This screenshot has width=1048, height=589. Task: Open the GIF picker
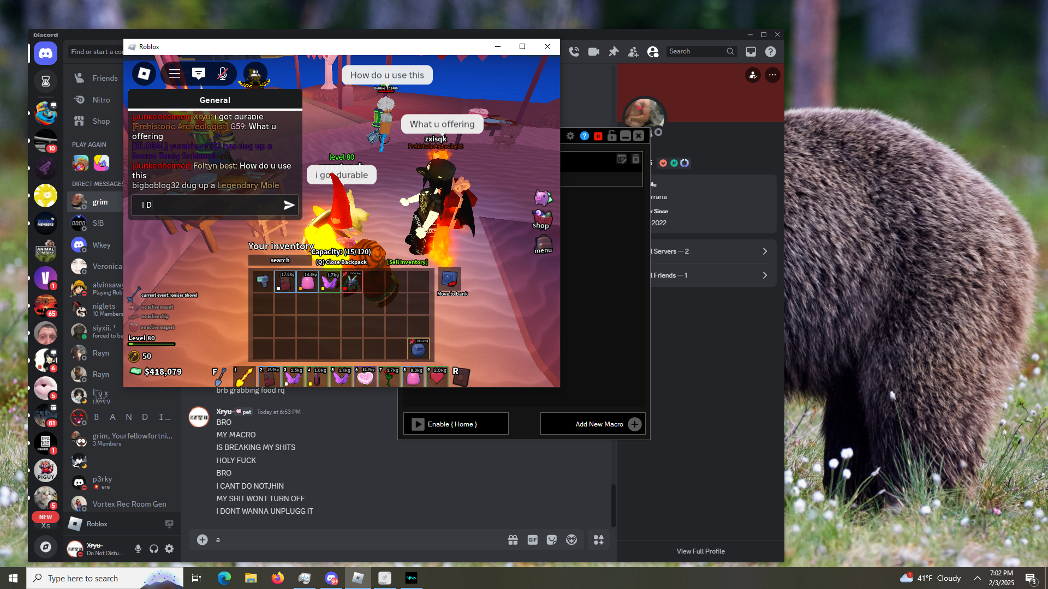click(x=532, y=540)
